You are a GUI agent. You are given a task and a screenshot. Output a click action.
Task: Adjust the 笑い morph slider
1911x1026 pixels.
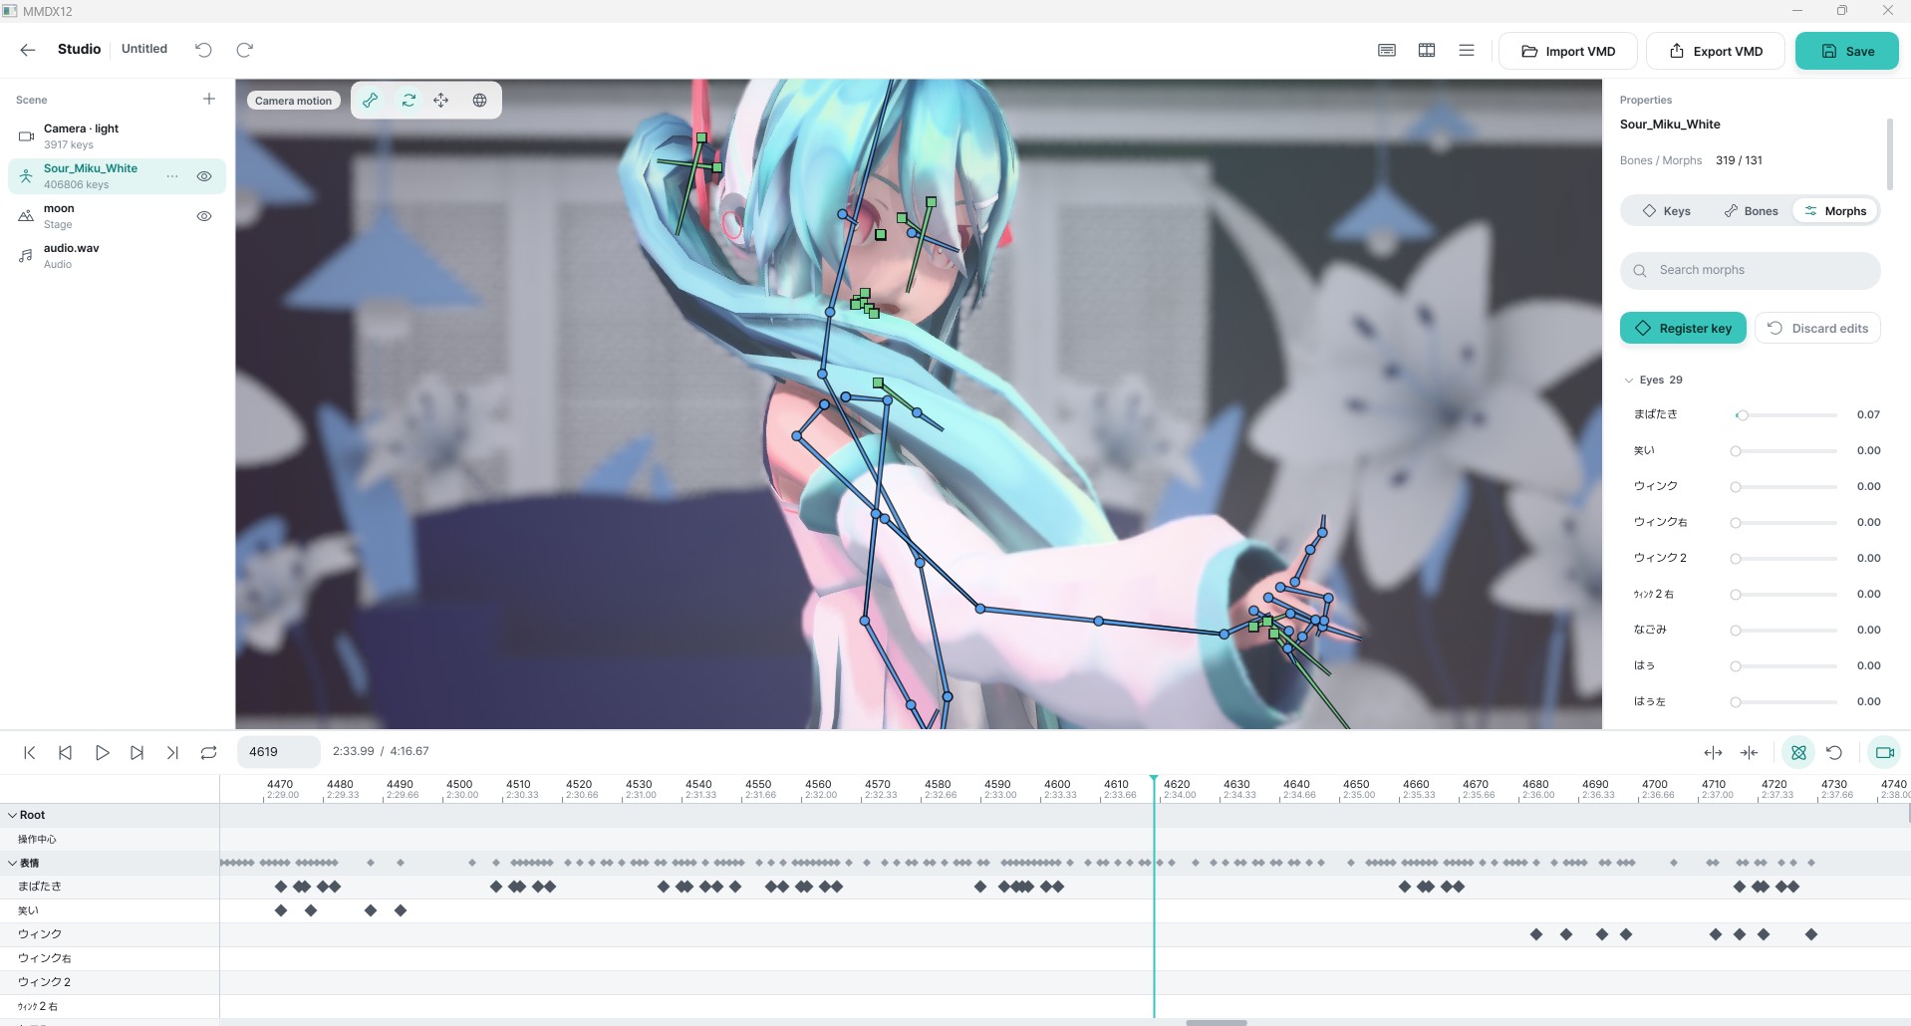(1785, 451)
